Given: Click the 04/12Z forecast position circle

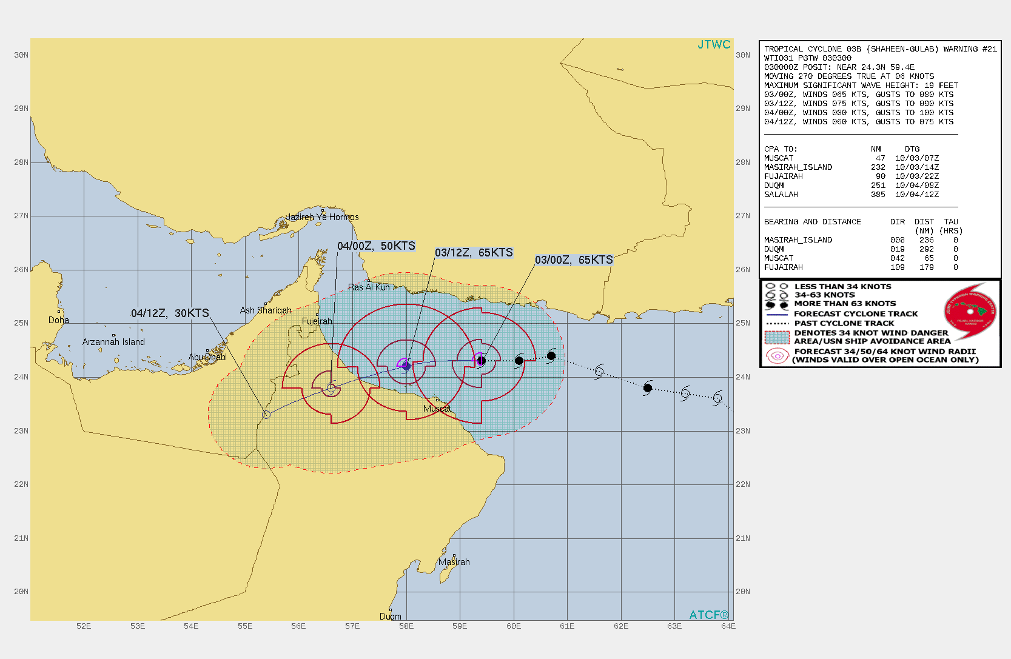Looking at the screenshot, I should [x=266, y=415].
